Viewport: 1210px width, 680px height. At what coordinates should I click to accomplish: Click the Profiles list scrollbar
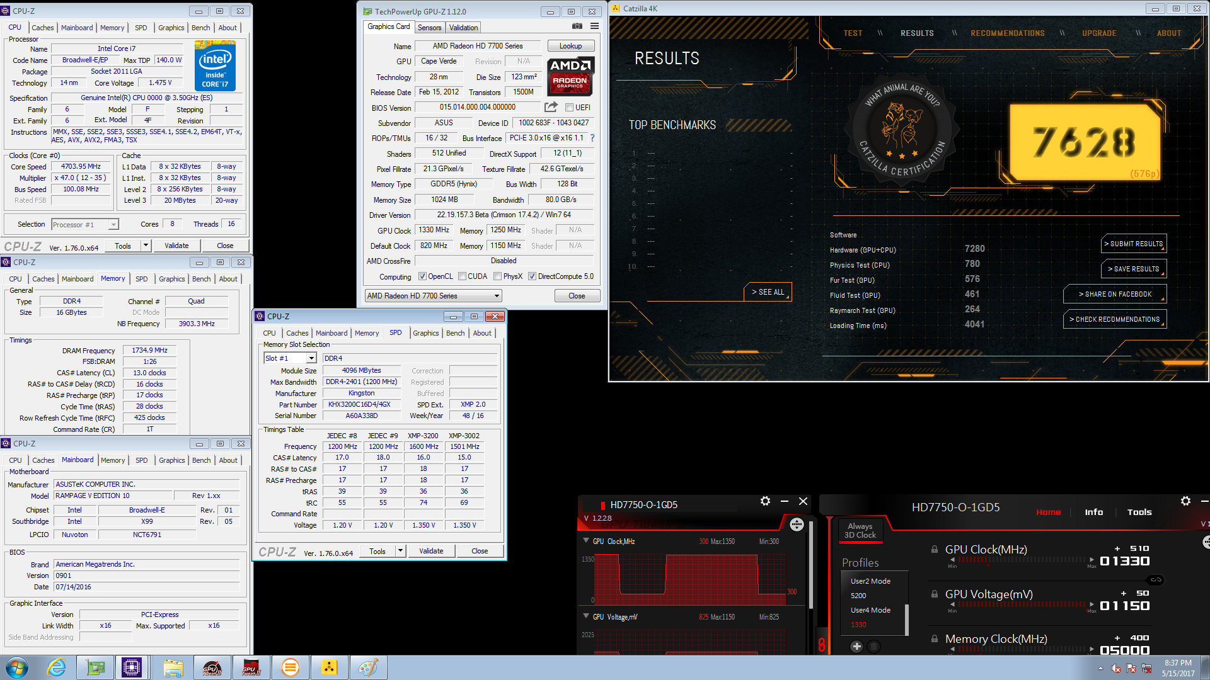(907, 620)
